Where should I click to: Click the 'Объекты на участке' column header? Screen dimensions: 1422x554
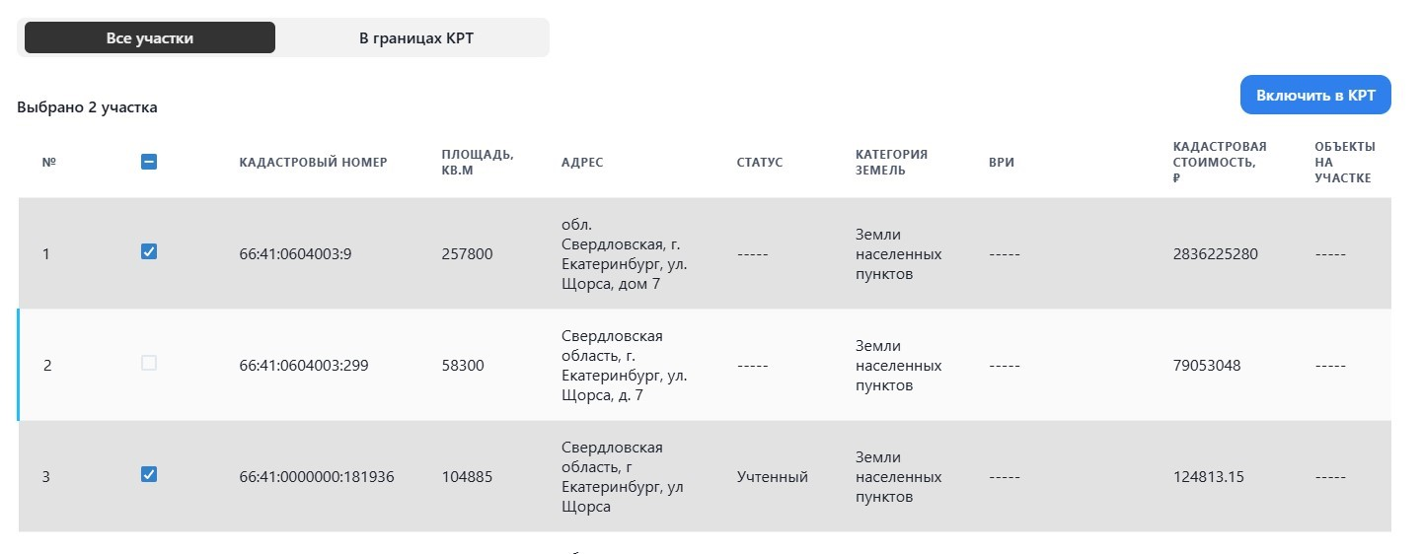tap(1344, 163)
